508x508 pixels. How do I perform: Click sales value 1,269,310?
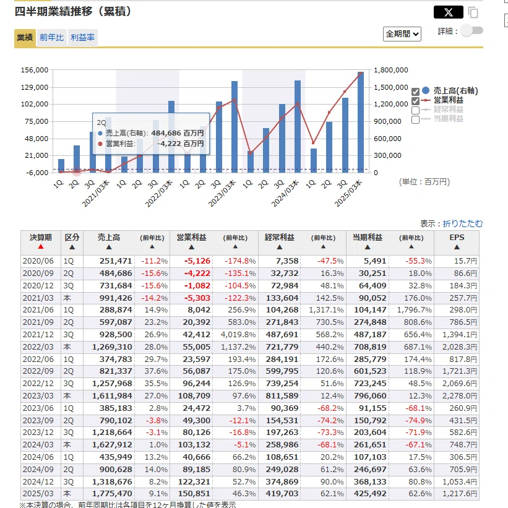[112, 347]
